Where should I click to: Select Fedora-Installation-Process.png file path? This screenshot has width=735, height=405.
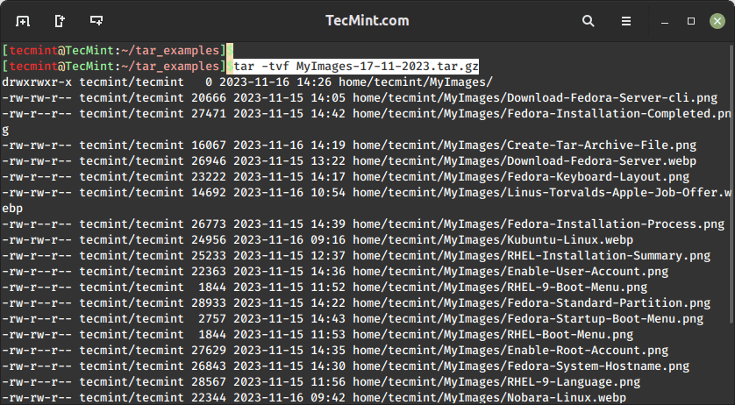tap(539, 224)
